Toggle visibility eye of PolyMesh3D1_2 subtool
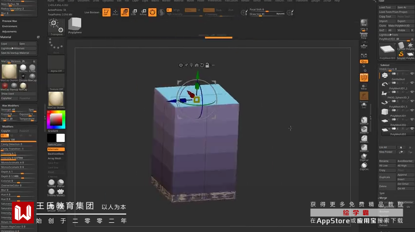The image size is (415, 232). click(412, 83)
